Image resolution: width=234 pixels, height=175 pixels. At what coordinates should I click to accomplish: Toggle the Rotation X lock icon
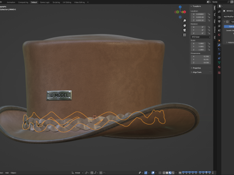click(209, 27)
